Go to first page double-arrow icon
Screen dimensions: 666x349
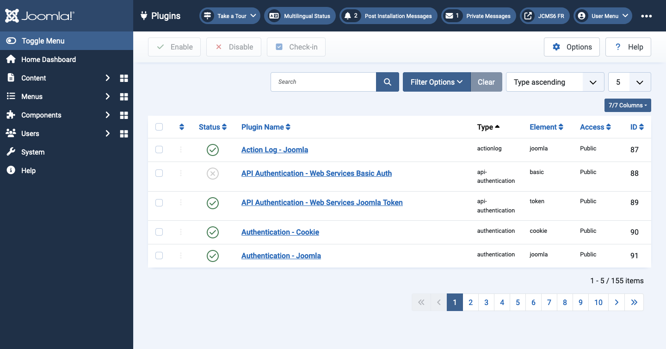pyautogui.click(x=421, y=302)
